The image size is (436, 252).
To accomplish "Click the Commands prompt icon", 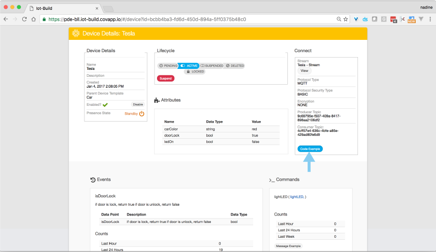I will [x=272, y=180].
